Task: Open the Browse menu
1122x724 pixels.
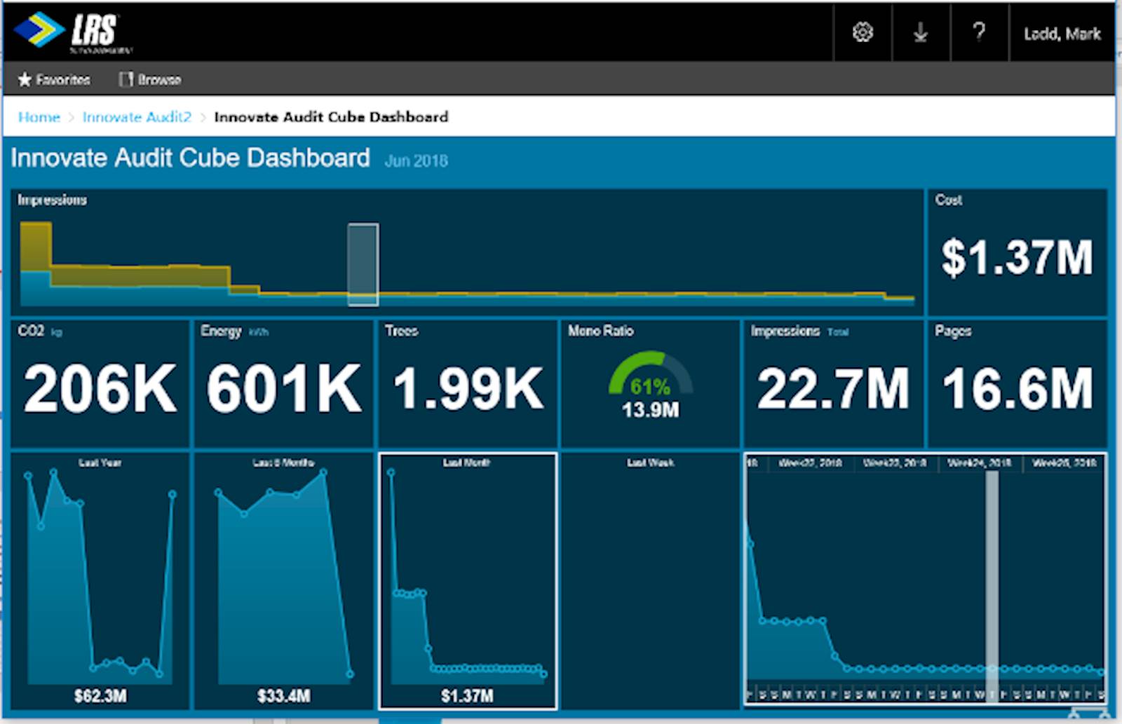Action: pos(150,79)
